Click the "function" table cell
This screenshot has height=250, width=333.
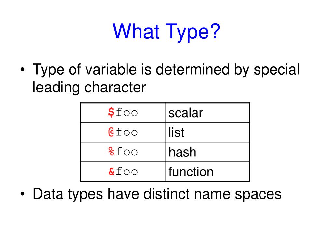[x=207, y=172]
